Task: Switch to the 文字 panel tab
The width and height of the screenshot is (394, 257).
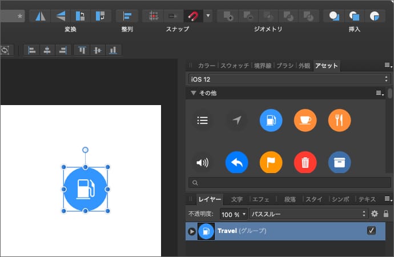Action: pos(236,199)
